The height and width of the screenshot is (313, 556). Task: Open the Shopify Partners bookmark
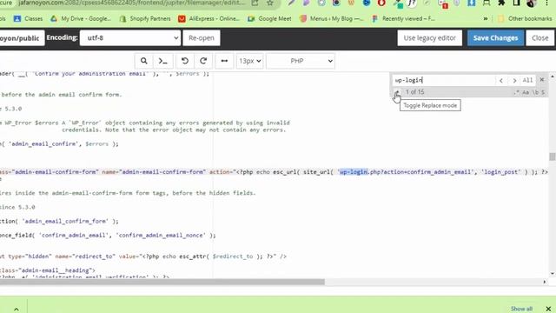pyautogui.click(x=145, y=18)
